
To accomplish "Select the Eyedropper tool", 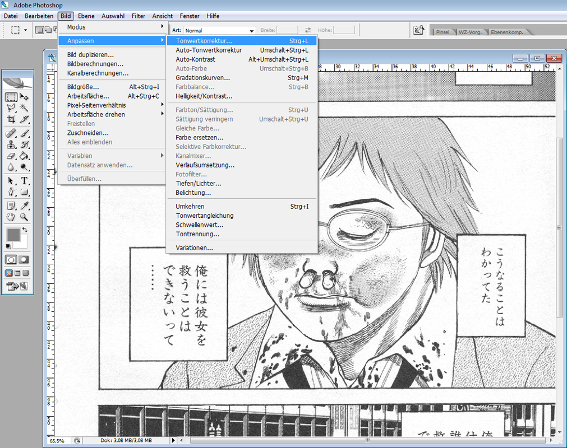I will coord(24,206).
